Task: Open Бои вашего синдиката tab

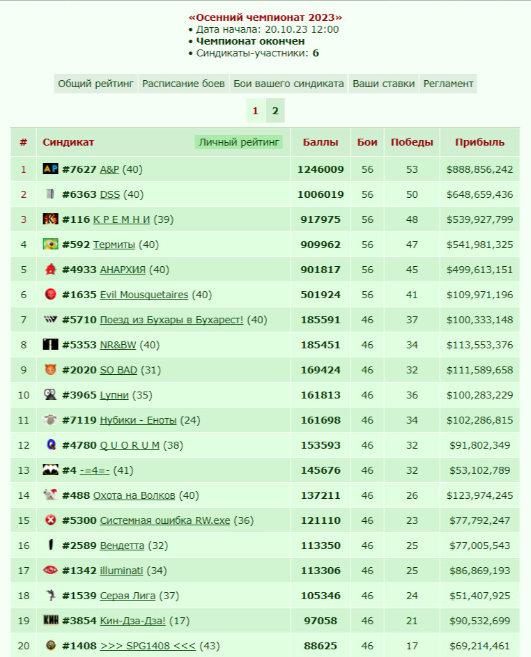Action: tap(288, 84)
